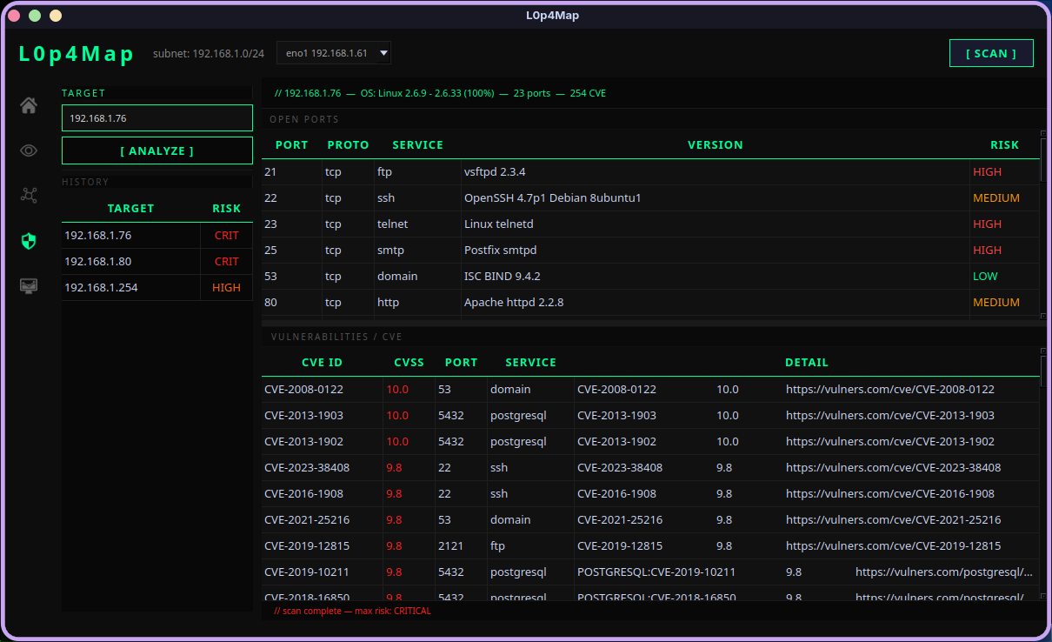Select the green shield vulnerability icon
The width and height of the screenshot is (1052, 642).
click(x=29, y=241)
